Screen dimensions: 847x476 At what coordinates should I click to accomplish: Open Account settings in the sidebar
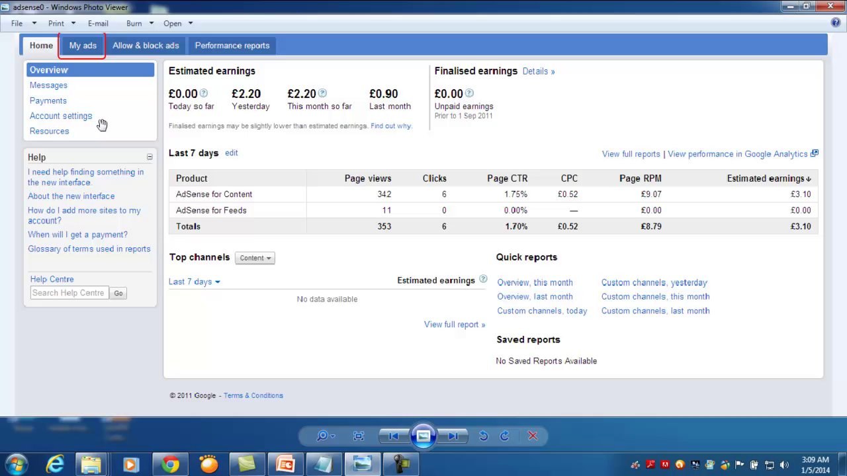click(x=61, y=116)
